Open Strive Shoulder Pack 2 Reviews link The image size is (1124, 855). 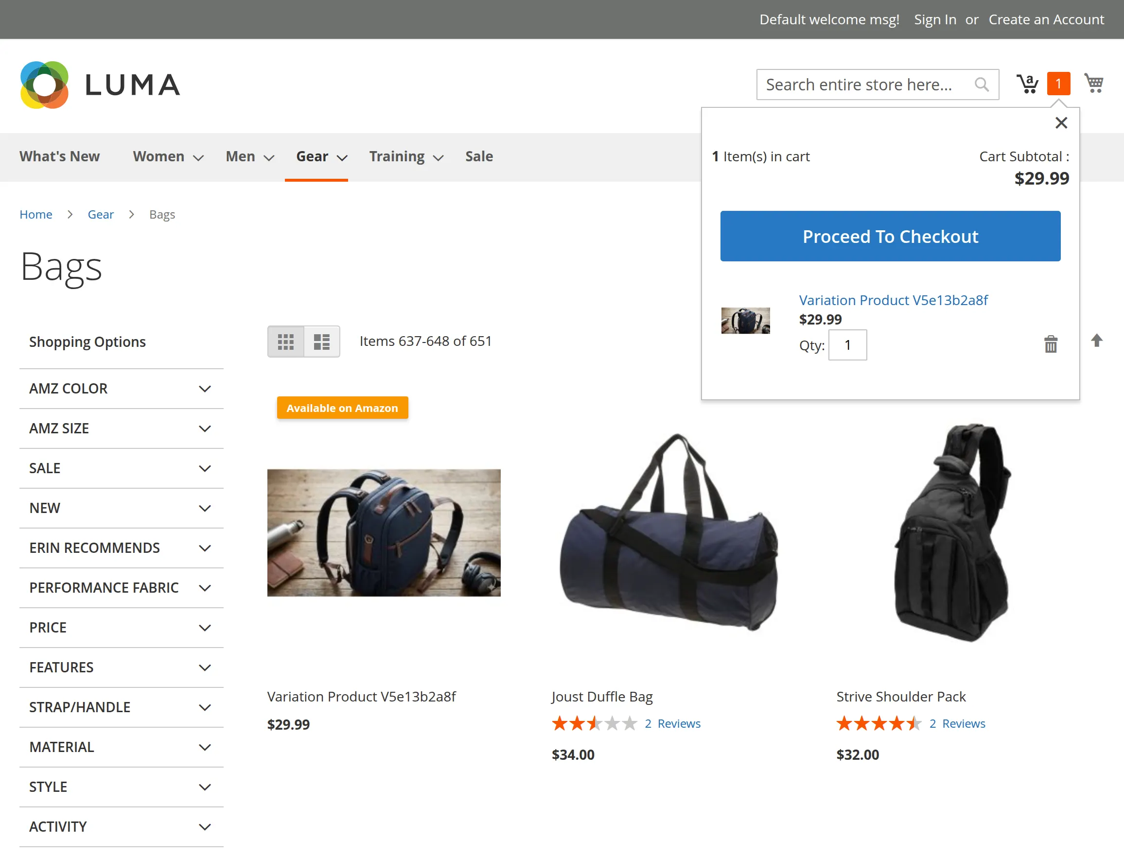[957, 723]
